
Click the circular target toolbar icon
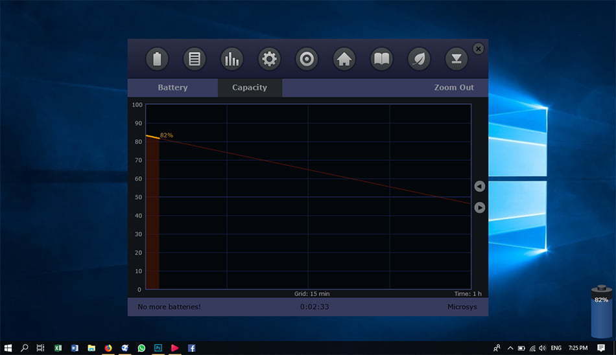(x=307, y=60)
